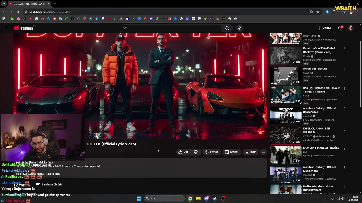Open the Gmail bookmark

click(42, 19)
